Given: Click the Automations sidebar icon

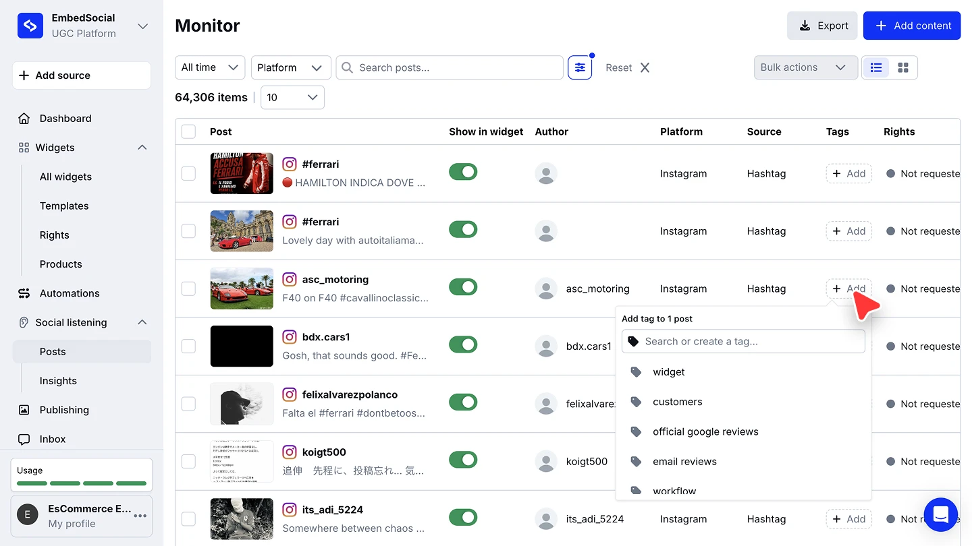Looking at the screenshot, I should pyautogui.click(x=24, y=293).
